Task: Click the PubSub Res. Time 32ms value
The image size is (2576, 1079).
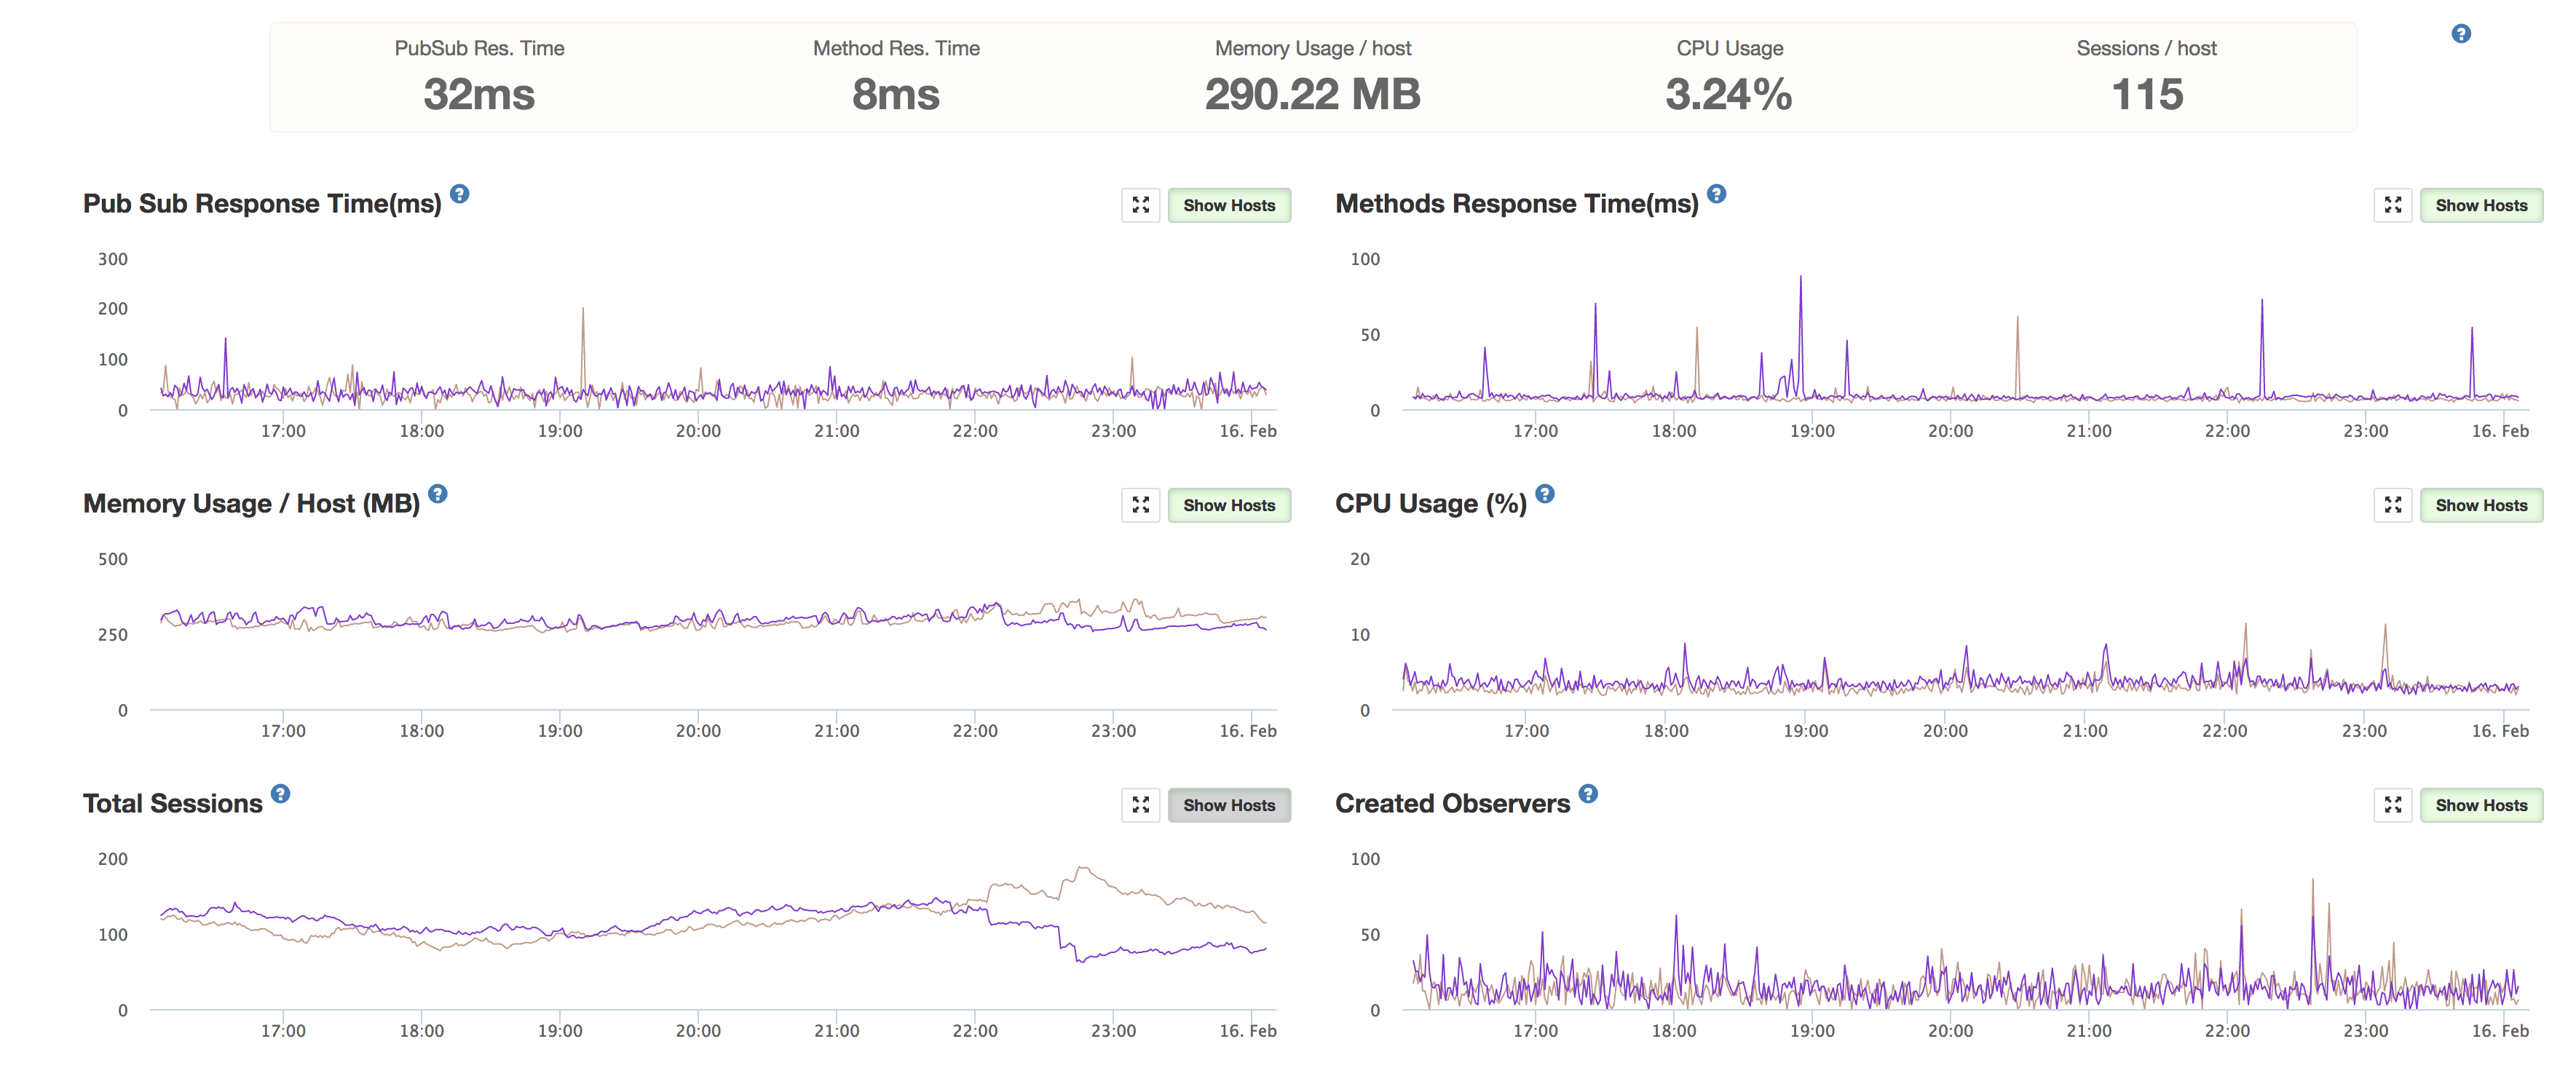Action: [x=479, y=95]
